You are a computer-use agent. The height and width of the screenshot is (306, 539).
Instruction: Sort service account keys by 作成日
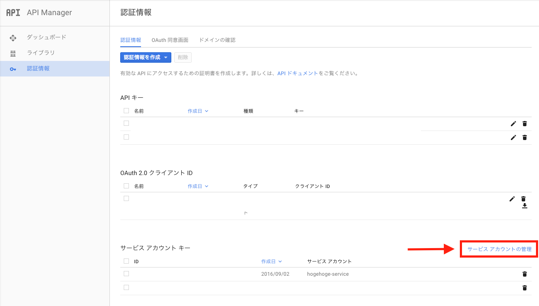[x=269, y=261]
